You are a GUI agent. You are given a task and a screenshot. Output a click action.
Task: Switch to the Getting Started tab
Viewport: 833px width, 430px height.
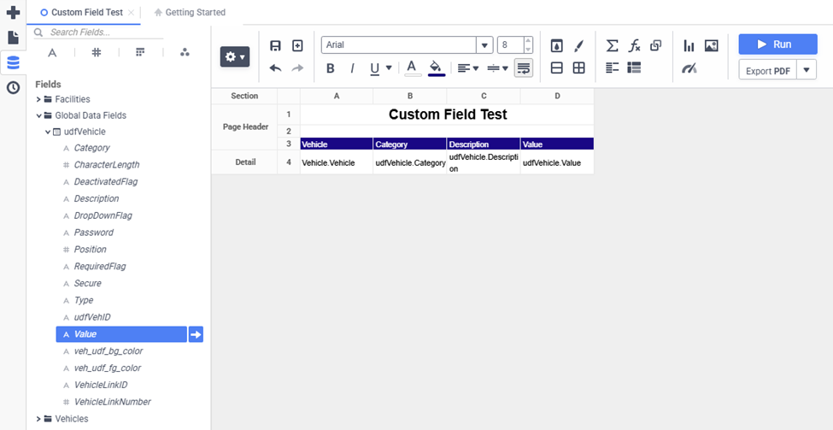click(190, 13)
